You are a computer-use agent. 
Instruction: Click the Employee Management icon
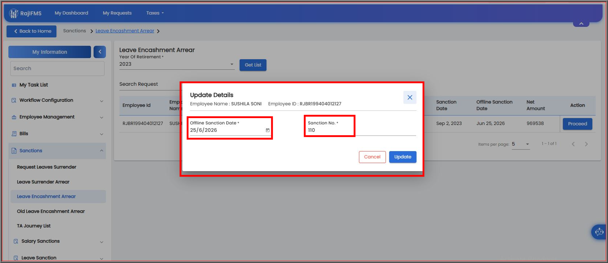click(14, 117)
